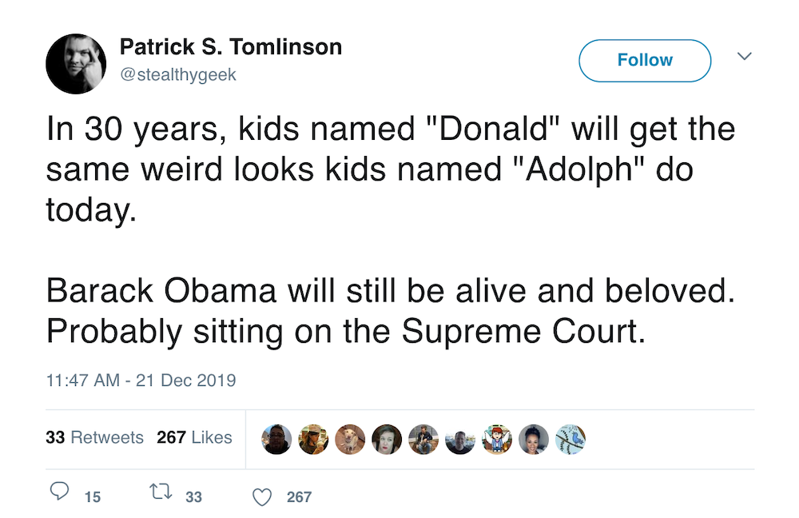
Task: Like the tweet with the heart icon
Action: coord(262,497)
